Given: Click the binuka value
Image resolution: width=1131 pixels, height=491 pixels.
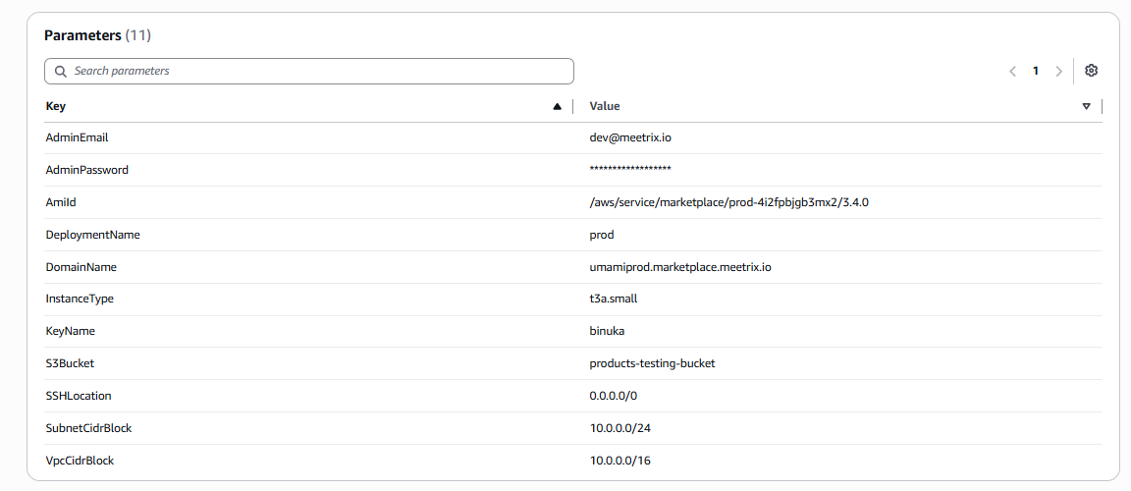Looking at the screenshot, I should point(607,331).
